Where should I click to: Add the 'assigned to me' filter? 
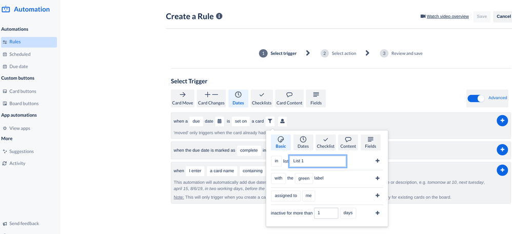pos(378,196)
